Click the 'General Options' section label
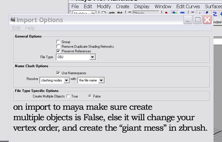Image resolution: width=222 pixels, height=142 pixels. point(28,36)
